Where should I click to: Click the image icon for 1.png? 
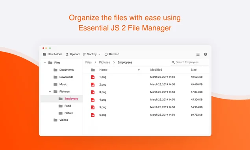(x=93, y=77)
